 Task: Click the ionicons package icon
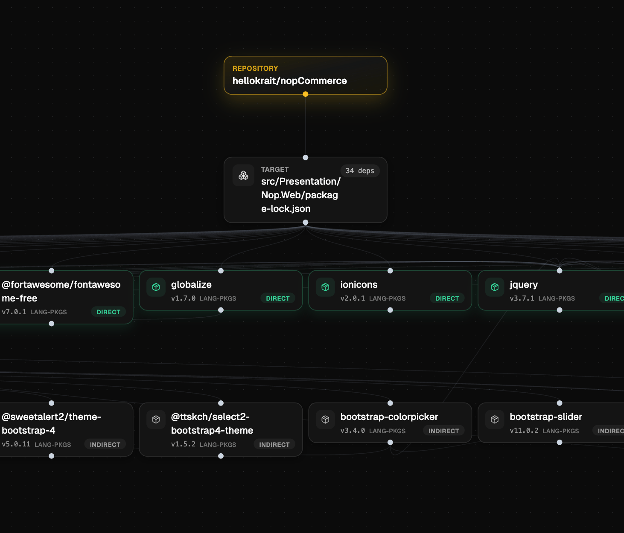tap(325, 287)
